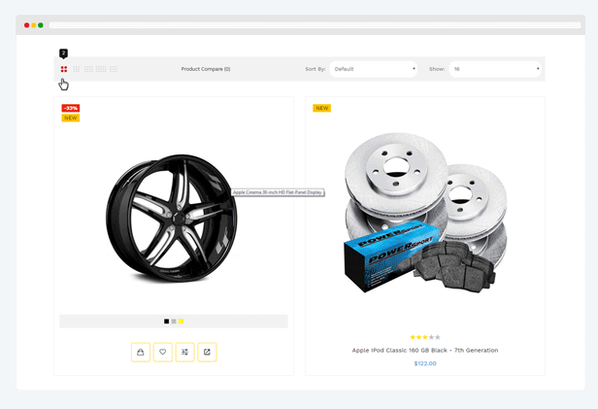598x409 pixels.
Task: Click the red close window dot
Action: [x=27, y=25]
